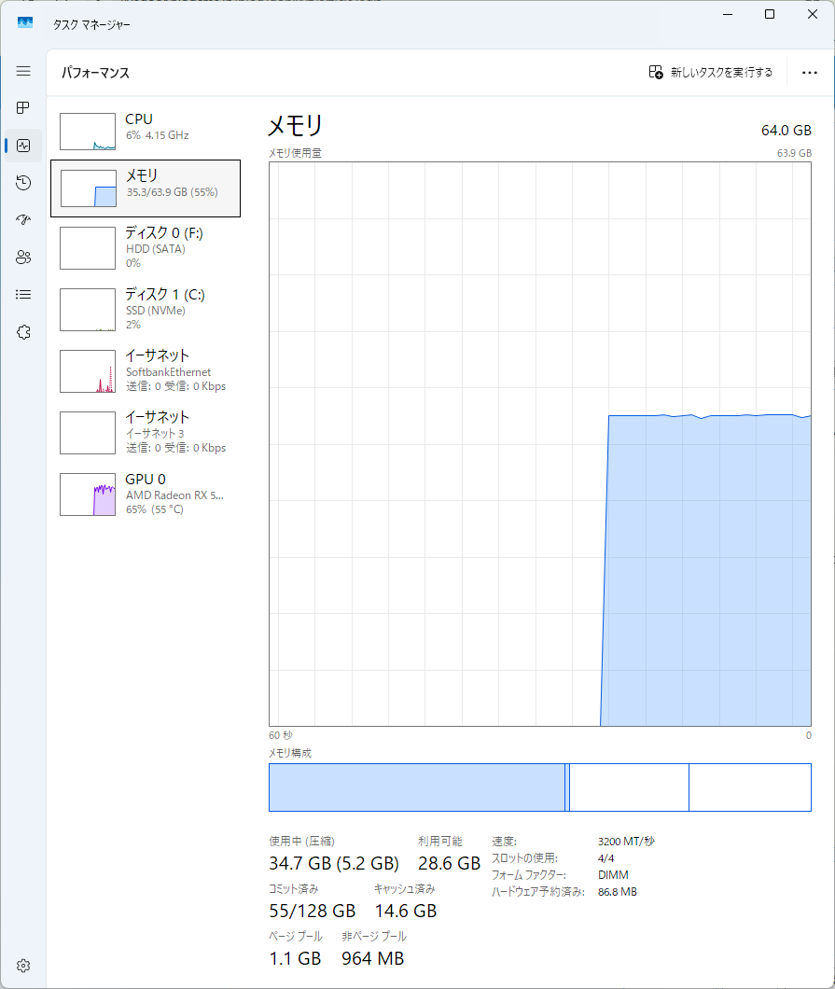835x989 pixels.
Task: Click the メモリ構成 label
Action: [290, 753]
